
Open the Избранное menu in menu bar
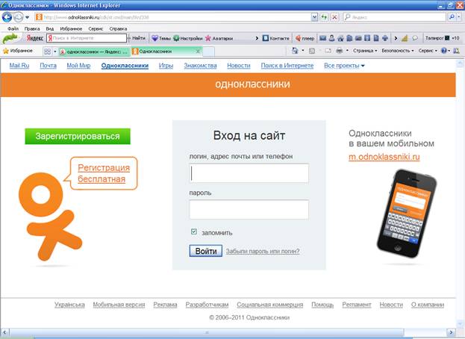[71, 29]
